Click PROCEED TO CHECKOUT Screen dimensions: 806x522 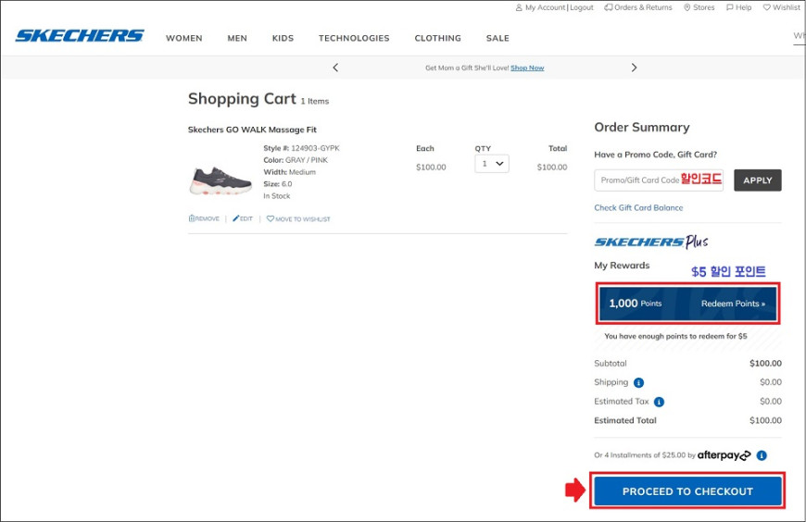coord(687,491)
